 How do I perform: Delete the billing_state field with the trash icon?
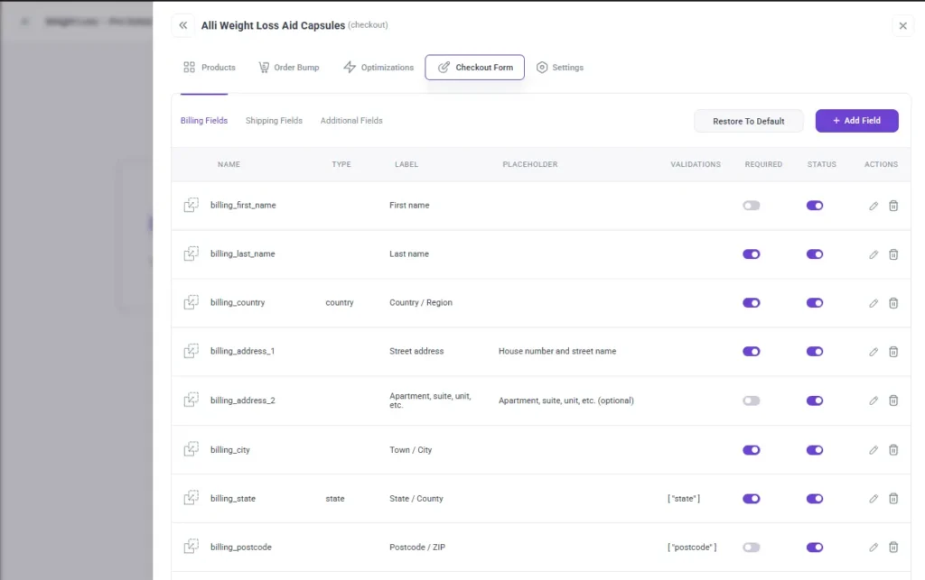pyautogui.click(x=893, y=498)
